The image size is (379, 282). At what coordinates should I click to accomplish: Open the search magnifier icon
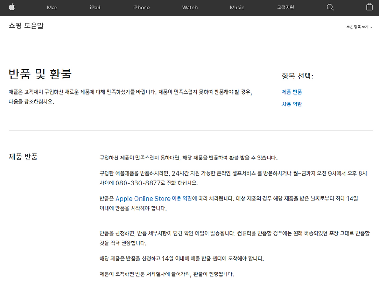point(330,7)
